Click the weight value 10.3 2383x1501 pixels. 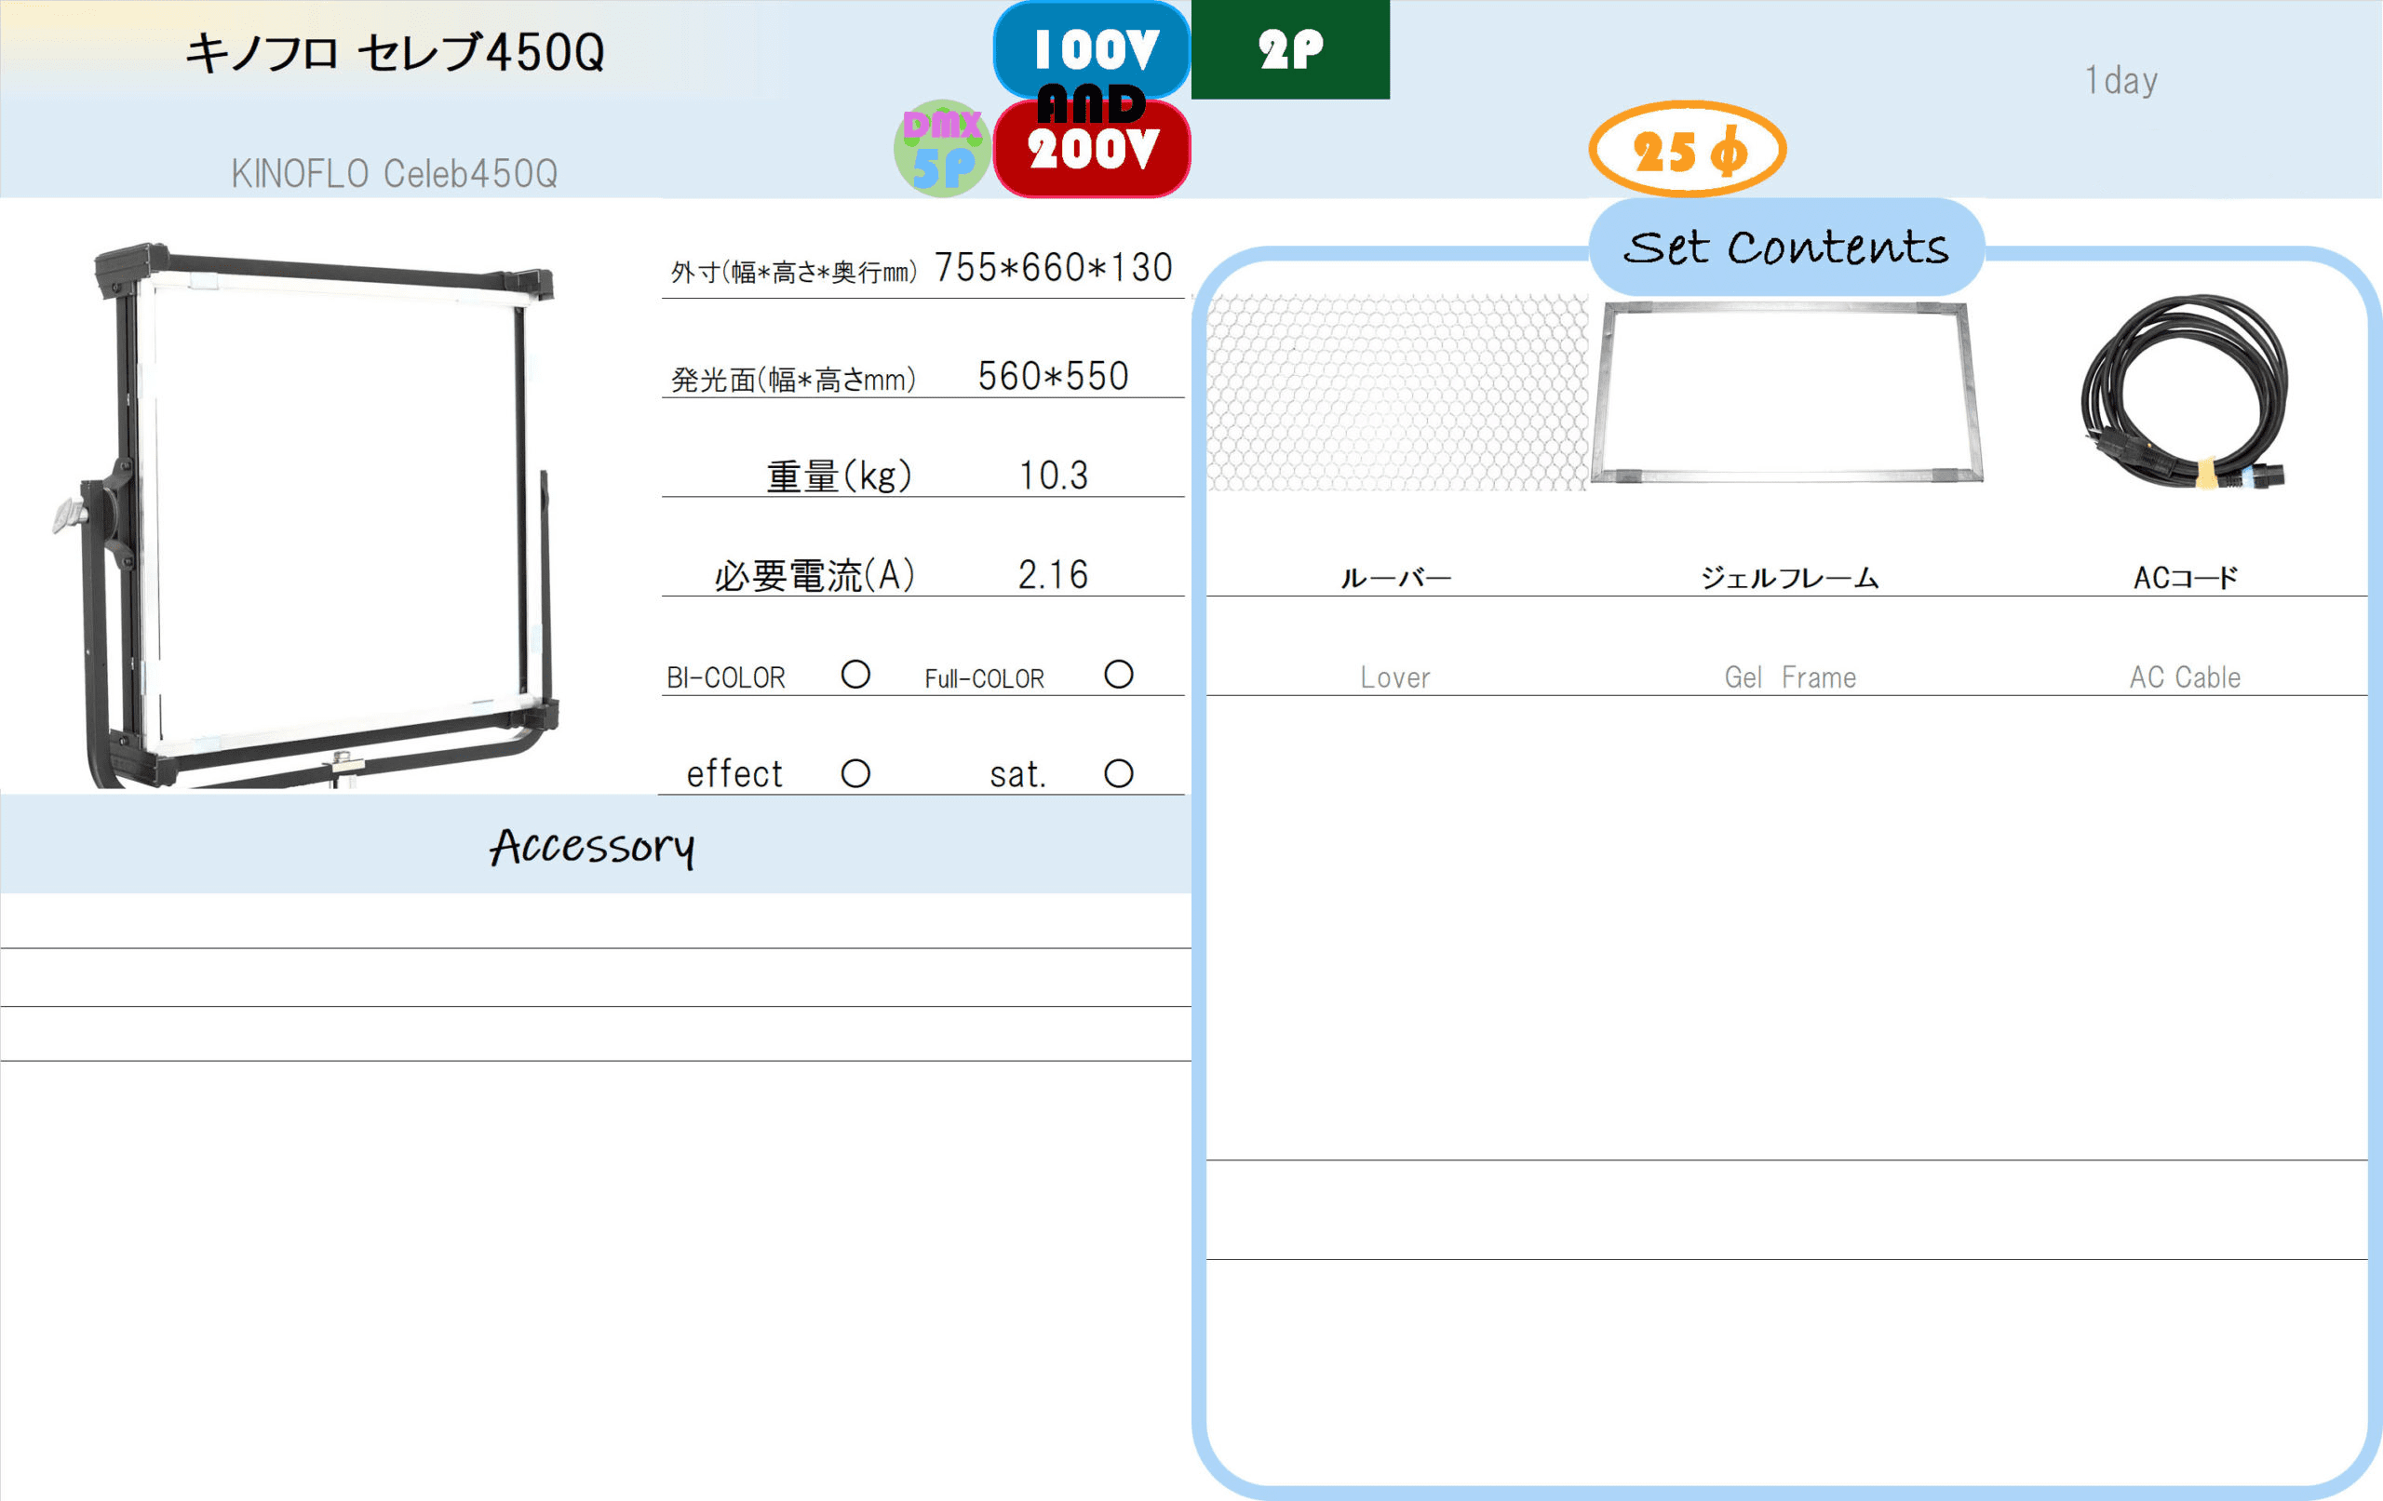(x=1054, y=477)
